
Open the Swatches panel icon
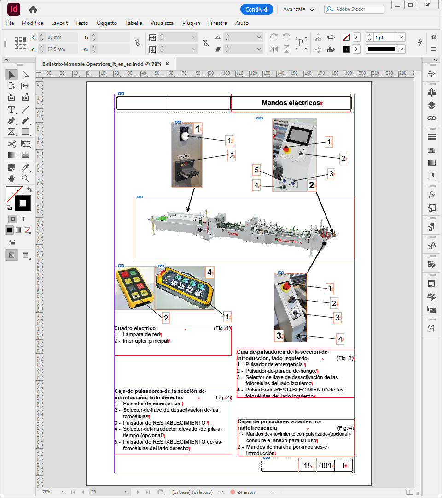pyautogui.click(x=431, y=150)
